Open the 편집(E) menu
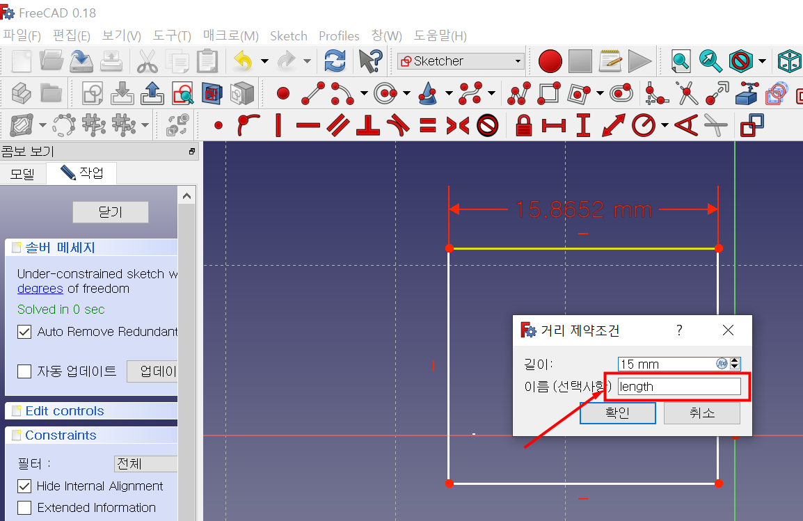 click(71, 36)
